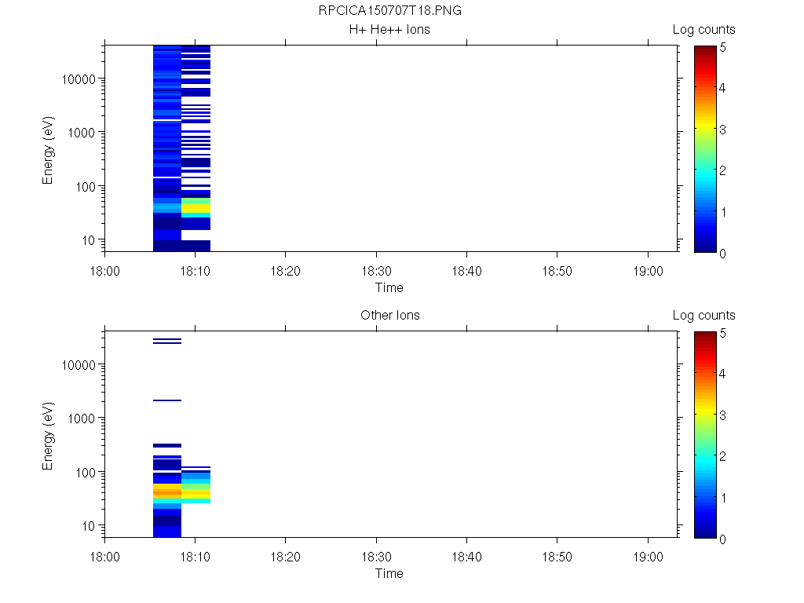Click "Time" axis label under Other Ions plot
804x603 pixels.
click(389, 573)
